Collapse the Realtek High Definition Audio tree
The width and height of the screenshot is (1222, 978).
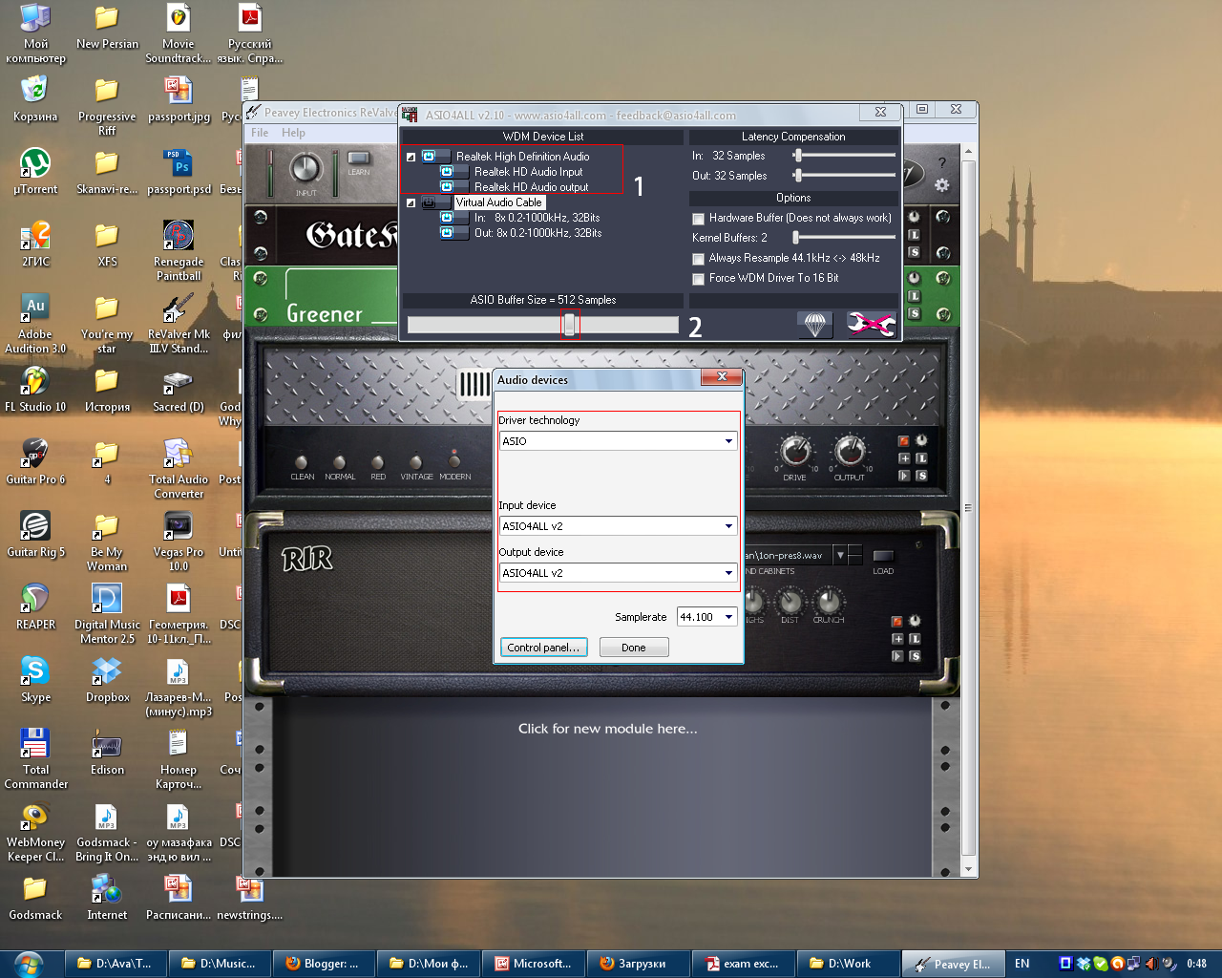(x=411, y=157)
